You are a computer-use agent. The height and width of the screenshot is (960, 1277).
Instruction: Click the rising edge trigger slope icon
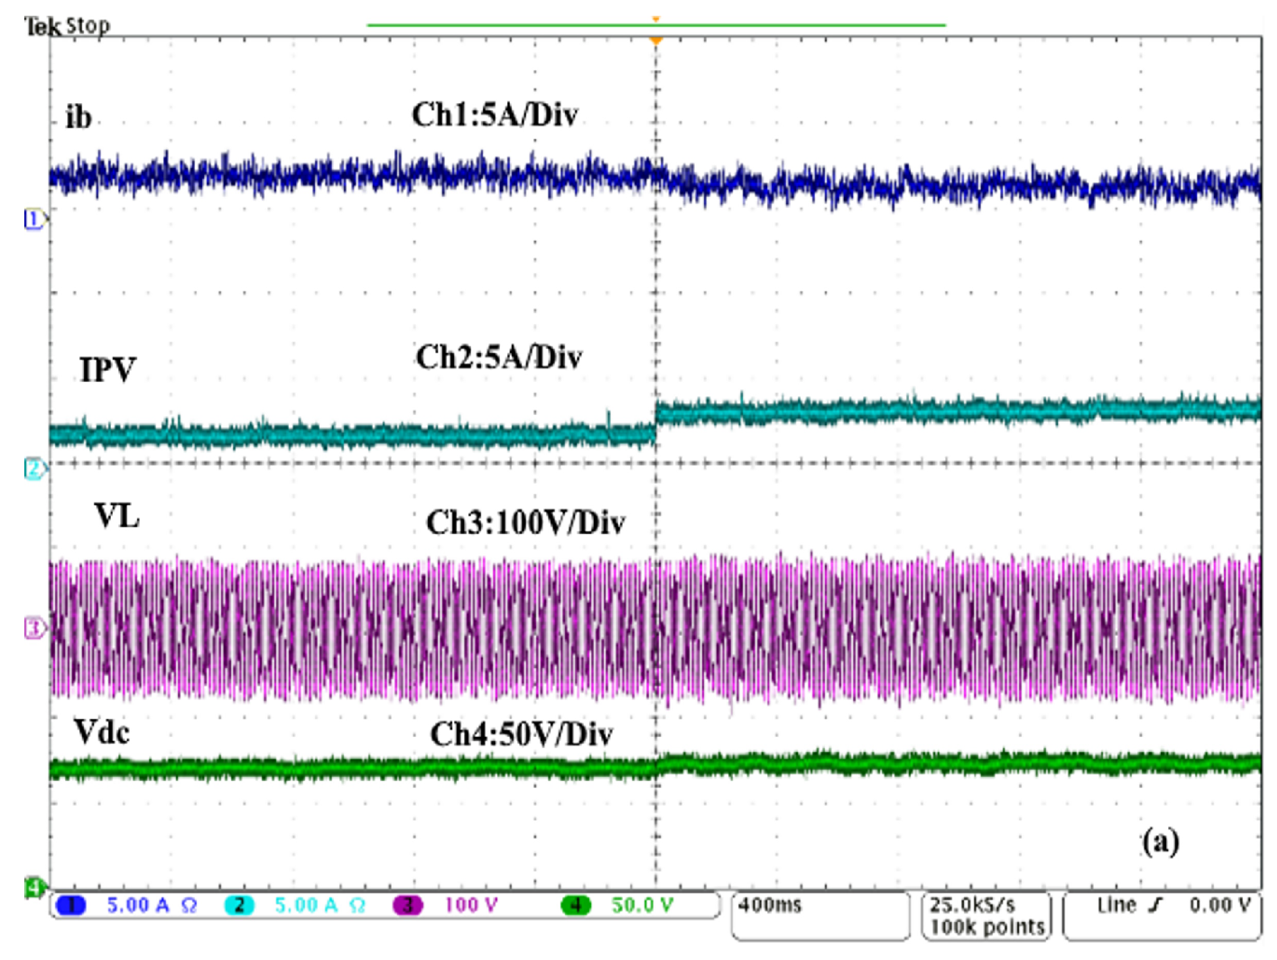(x=1155, y=906)
